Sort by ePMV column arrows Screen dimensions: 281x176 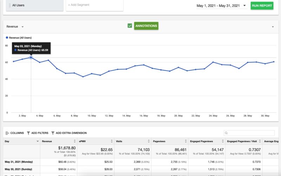pyautogui.click(x=112, y=141)
